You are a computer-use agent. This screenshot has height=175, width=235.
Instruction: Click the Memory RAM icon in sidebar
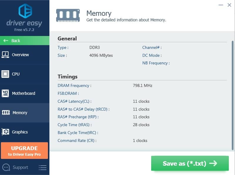(x=6, y=113)
